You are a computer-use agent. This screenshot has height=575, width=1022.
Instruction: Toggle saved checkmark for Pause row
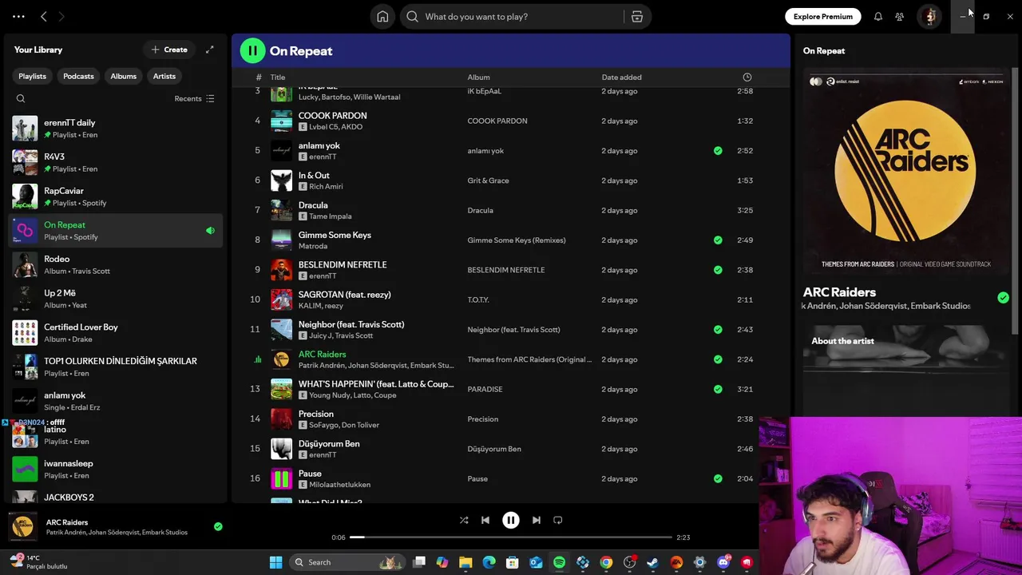718,478
